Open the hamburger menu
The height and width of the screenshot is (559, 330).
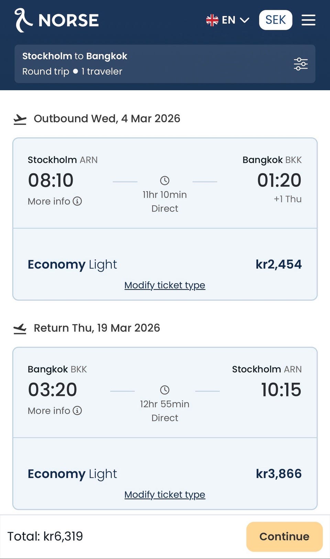[308, 20]
